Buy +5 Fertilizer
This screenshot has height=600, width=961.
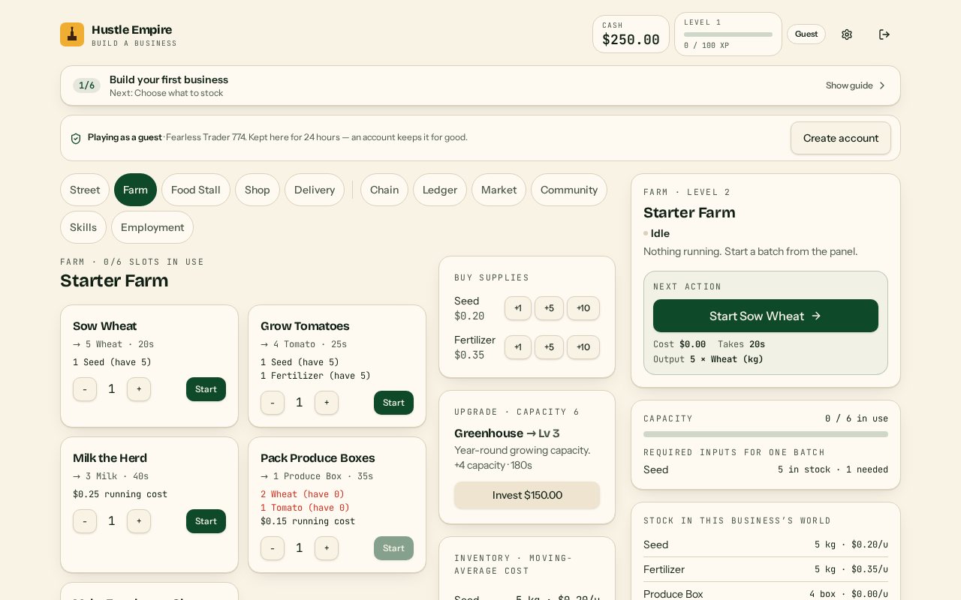coord(549,347)
